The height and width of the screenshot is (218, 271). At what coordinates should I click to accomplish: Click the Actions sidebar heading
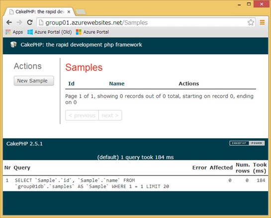pyautogui.click(x=28, y=66)
